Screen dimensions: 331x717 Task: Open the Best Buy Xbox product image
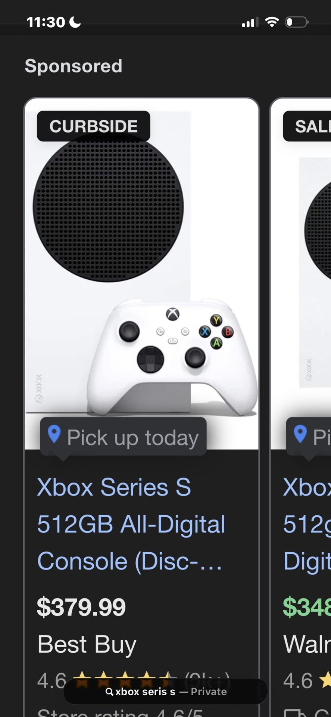(141, 274)
